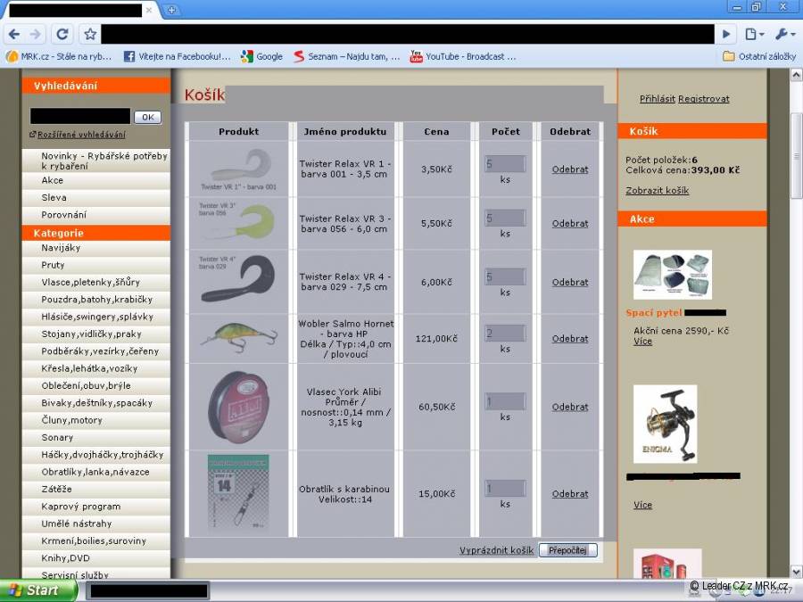
Task: Open the Google bookmark
Action: pos(262,56)
